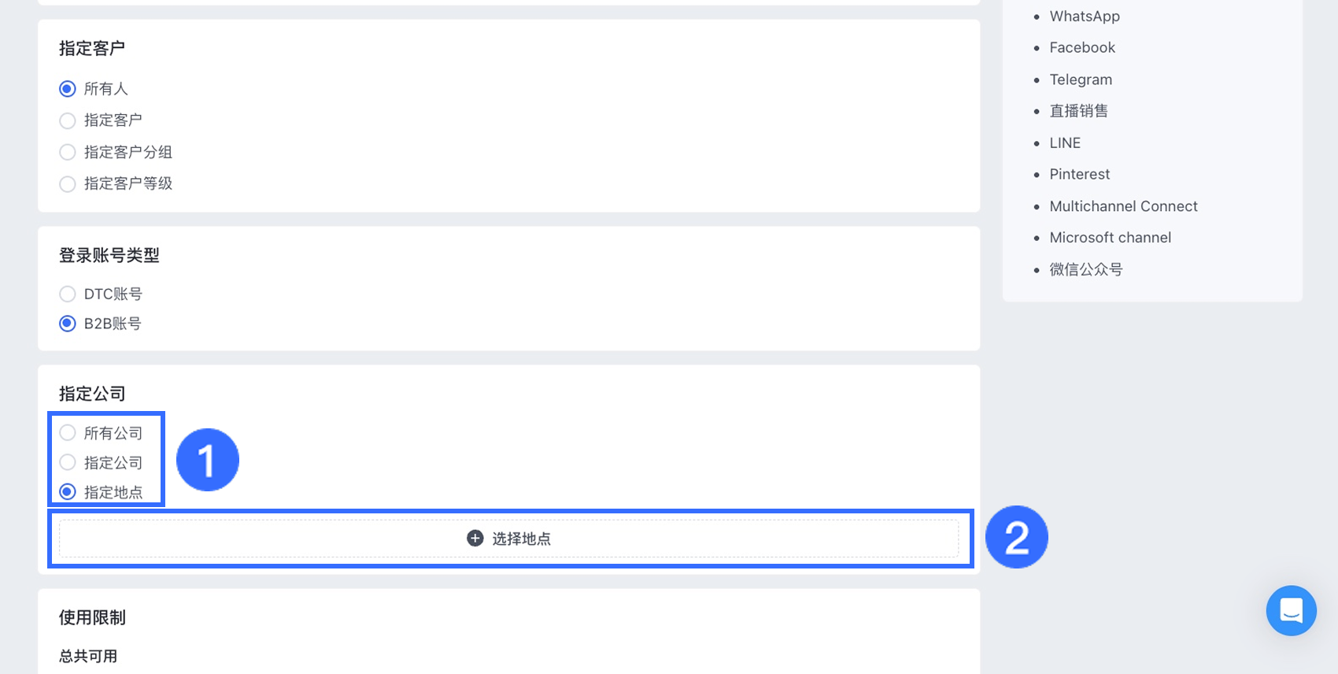Click the 选择地点 button
This screenshot has width=1338, height=674.
[x=508, y=539]
